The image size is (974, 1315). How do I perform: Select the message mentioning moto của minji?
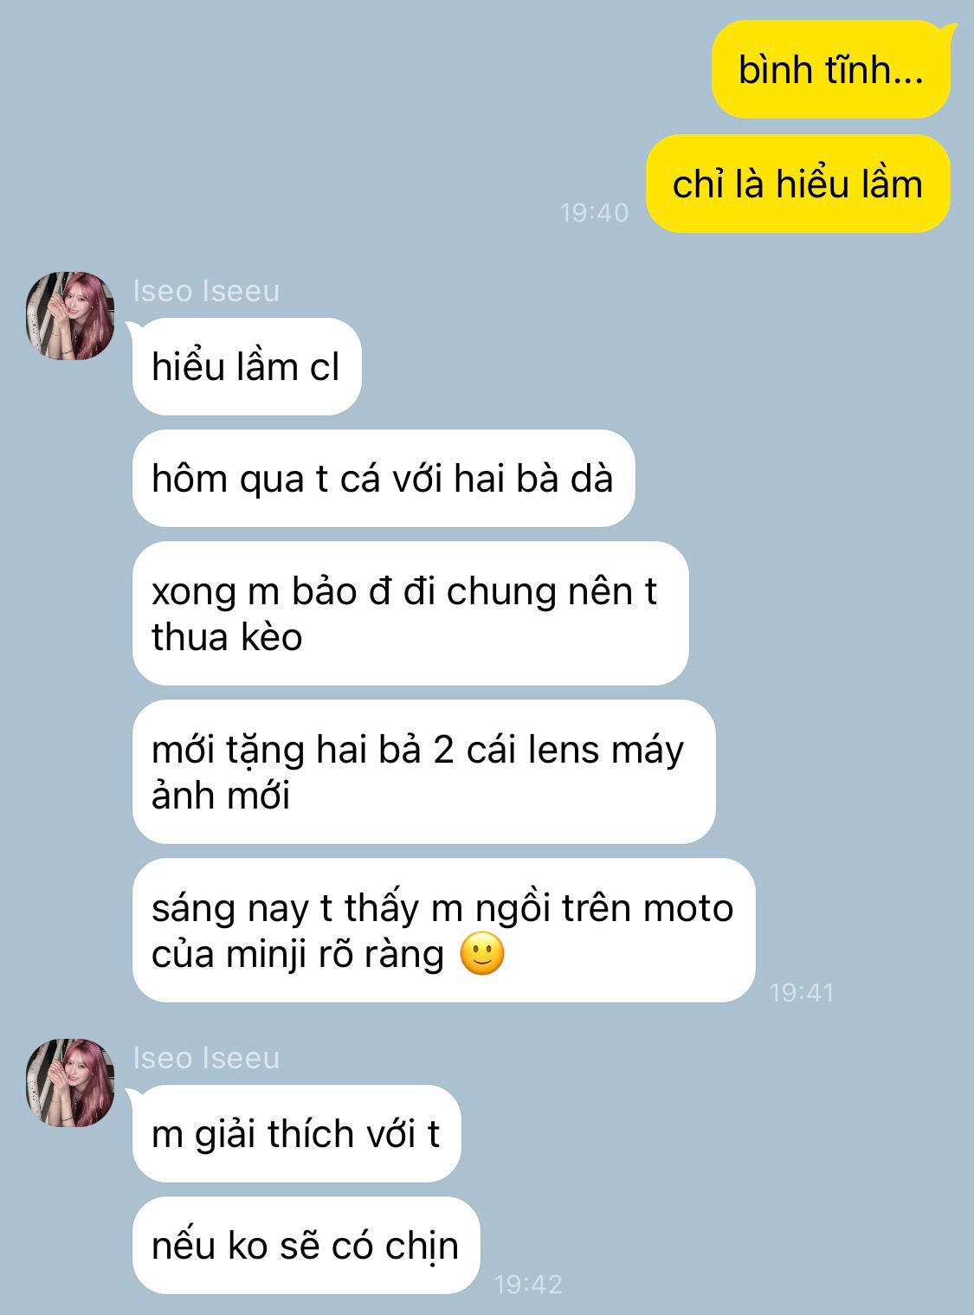point(444,931)
